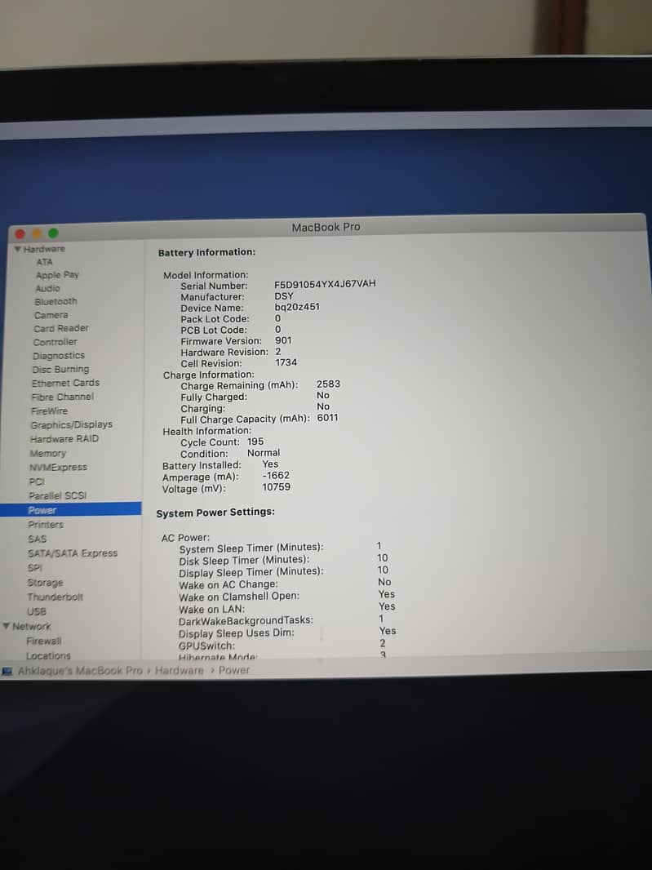Select Ethernet Cards in the sidebar
Image resolution: width=652 pixels, height=870 pixels.
pyautogui.click(x=65, y=383)
